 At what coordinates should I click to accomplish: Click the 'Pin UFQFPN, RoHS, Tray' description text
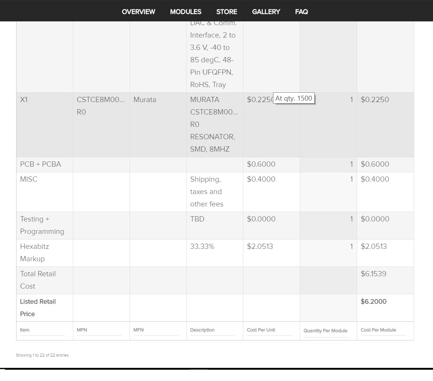(211, 78)
